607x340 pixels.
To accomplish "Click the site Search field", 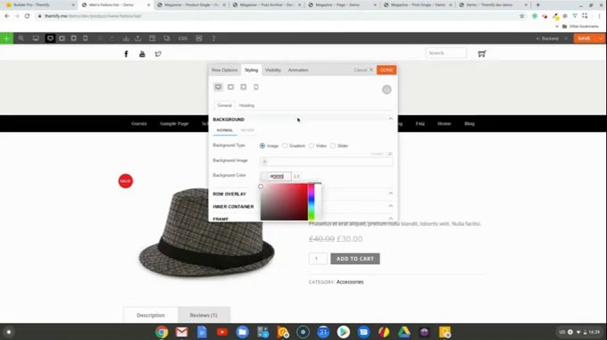I will [446, 53].
